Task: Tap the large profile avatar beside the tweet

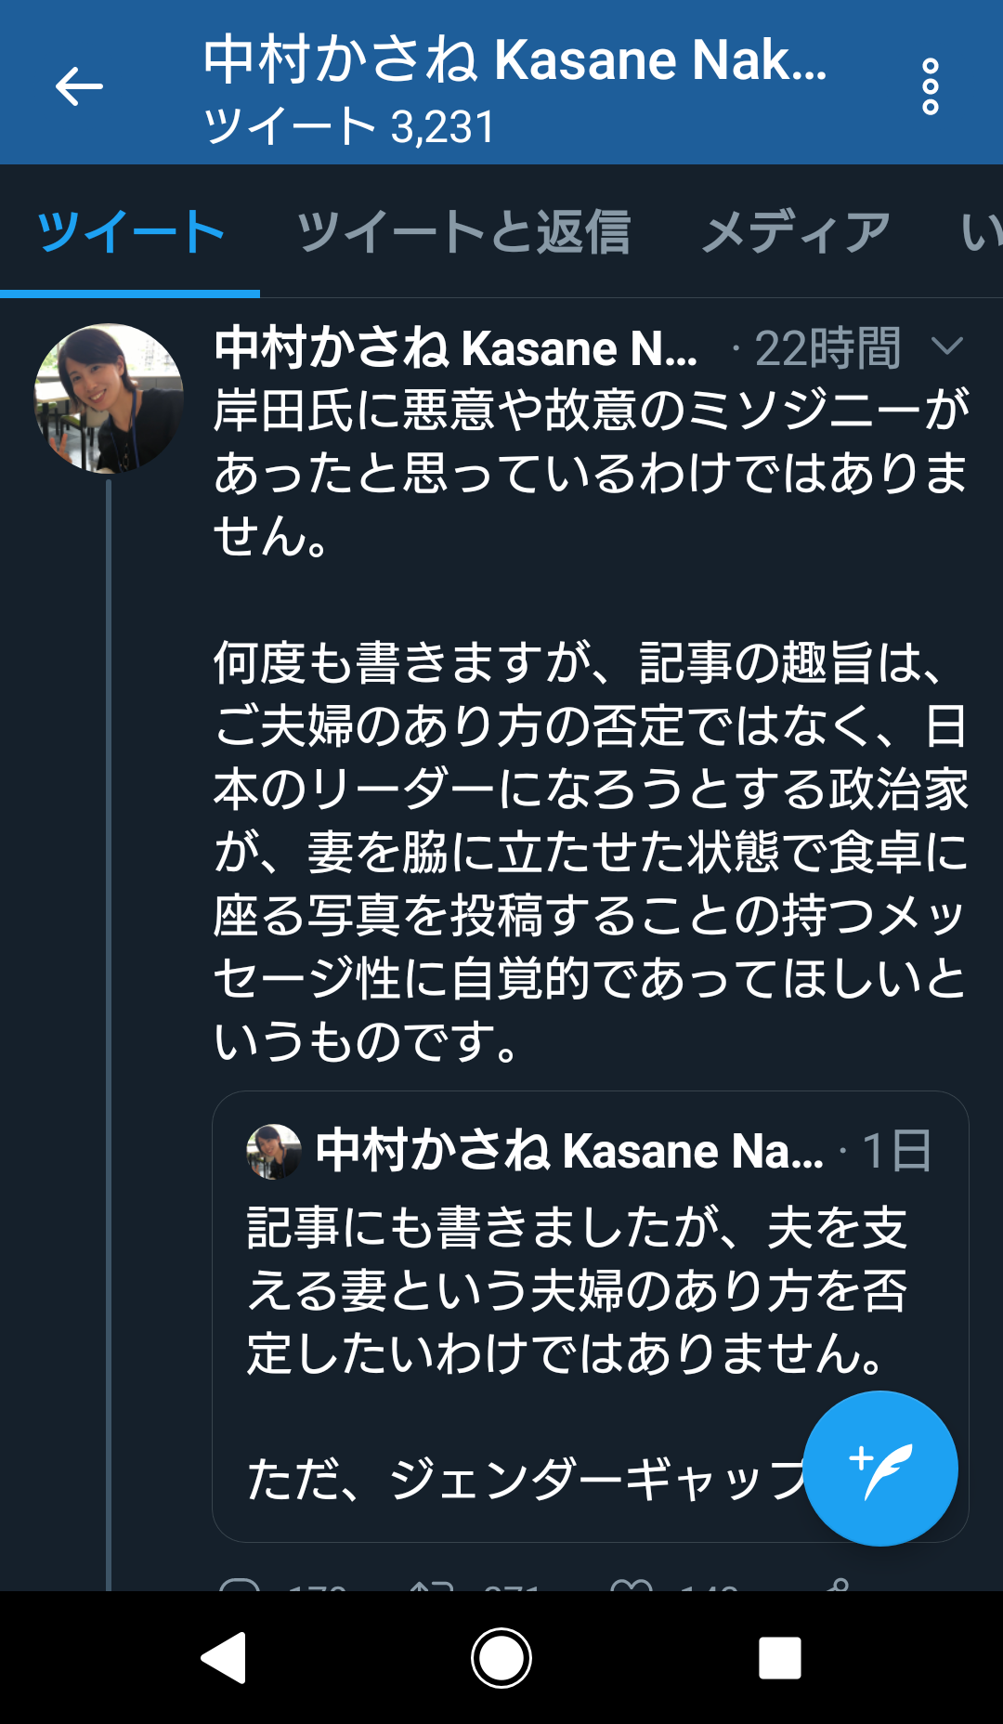Action: [x=109, y=398]
